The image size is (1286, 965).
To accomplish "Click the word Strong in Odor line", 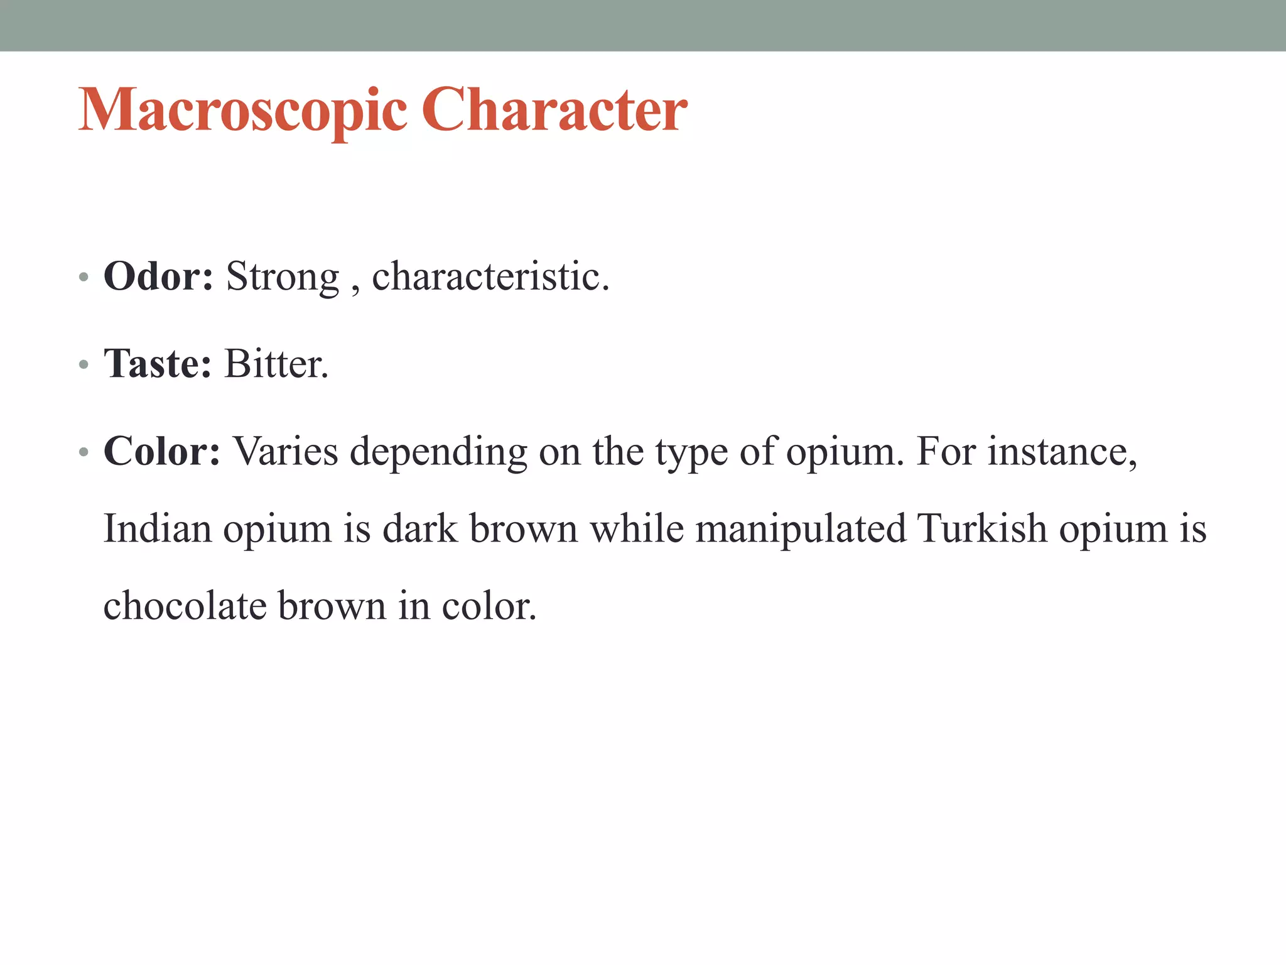I will [x=283, y=278].
